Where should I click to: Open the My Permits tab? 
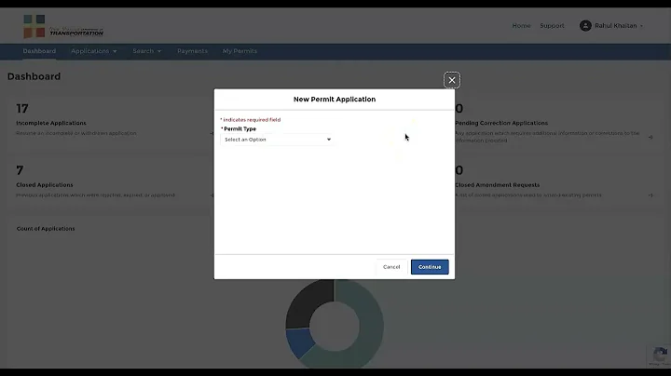(240, 51)
